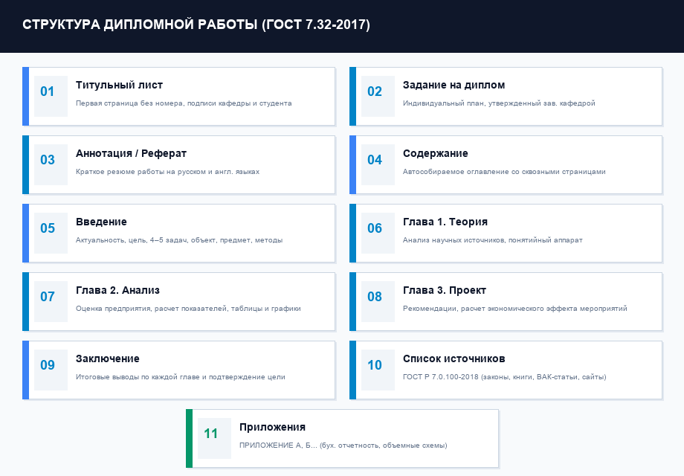Click 'Оценка предприятия, расчет показателей' text
This screenshot has height=476, width=684.
click(188, 309)
